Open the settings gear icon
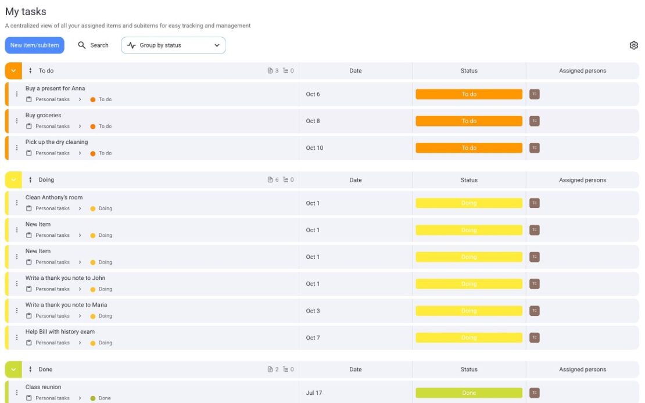The image size is (645, 403). coord(633,45)
